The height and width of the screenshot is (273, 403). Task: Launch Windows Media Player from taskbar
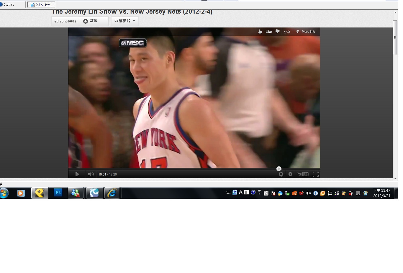coord(21,193)
